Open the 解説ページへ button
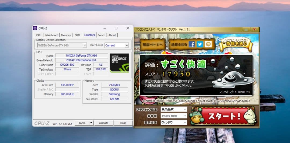This screenshot has height=143, width=290. coord(153,44)
